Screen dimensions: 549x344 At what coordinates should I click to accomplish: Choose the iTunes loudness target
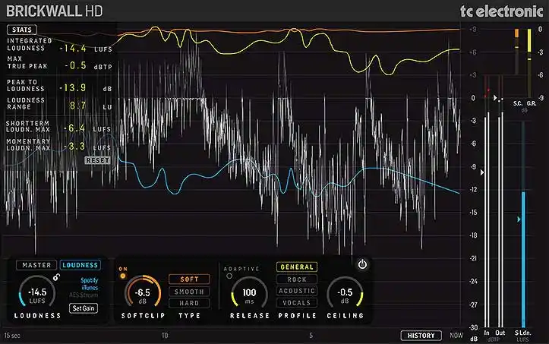click(90, 288)
